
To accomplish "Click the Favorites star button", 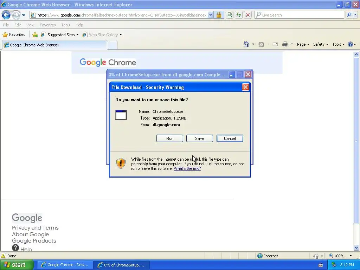I will pyautogui.click(x=14, y=35).
